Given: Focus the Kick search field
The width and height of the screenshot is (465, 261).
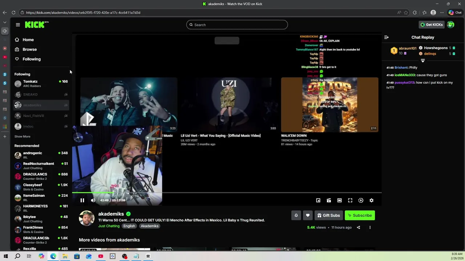Looking at the screenshot, I should tap(237, 25).
